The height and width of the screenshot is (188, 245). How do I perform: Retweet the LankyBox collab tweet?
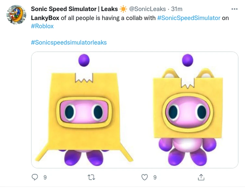pos(91,177)
